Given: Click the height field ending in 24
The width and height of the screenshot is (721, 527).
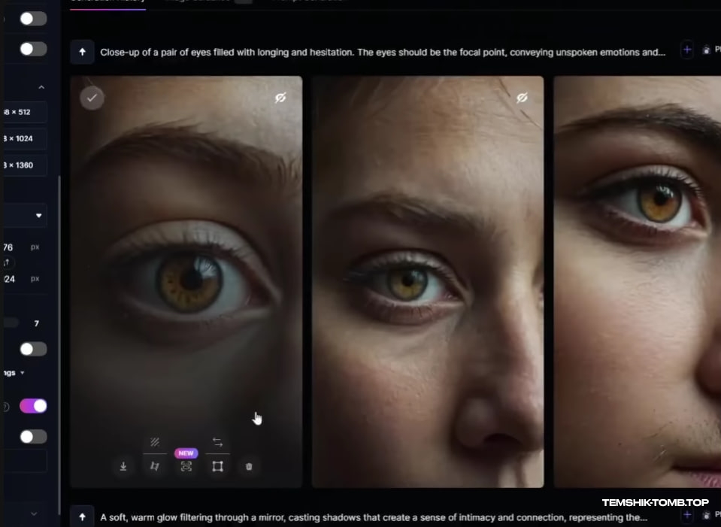Looking at the screenshot, I should (x=22, y=279).
